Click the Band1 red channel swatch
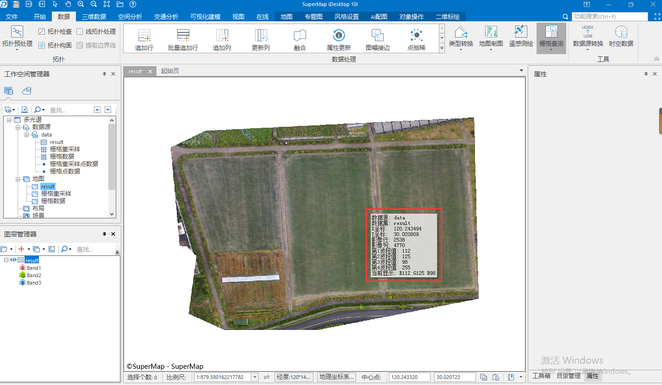This screenshot has height=385, width=662. [x=22, y=268]
